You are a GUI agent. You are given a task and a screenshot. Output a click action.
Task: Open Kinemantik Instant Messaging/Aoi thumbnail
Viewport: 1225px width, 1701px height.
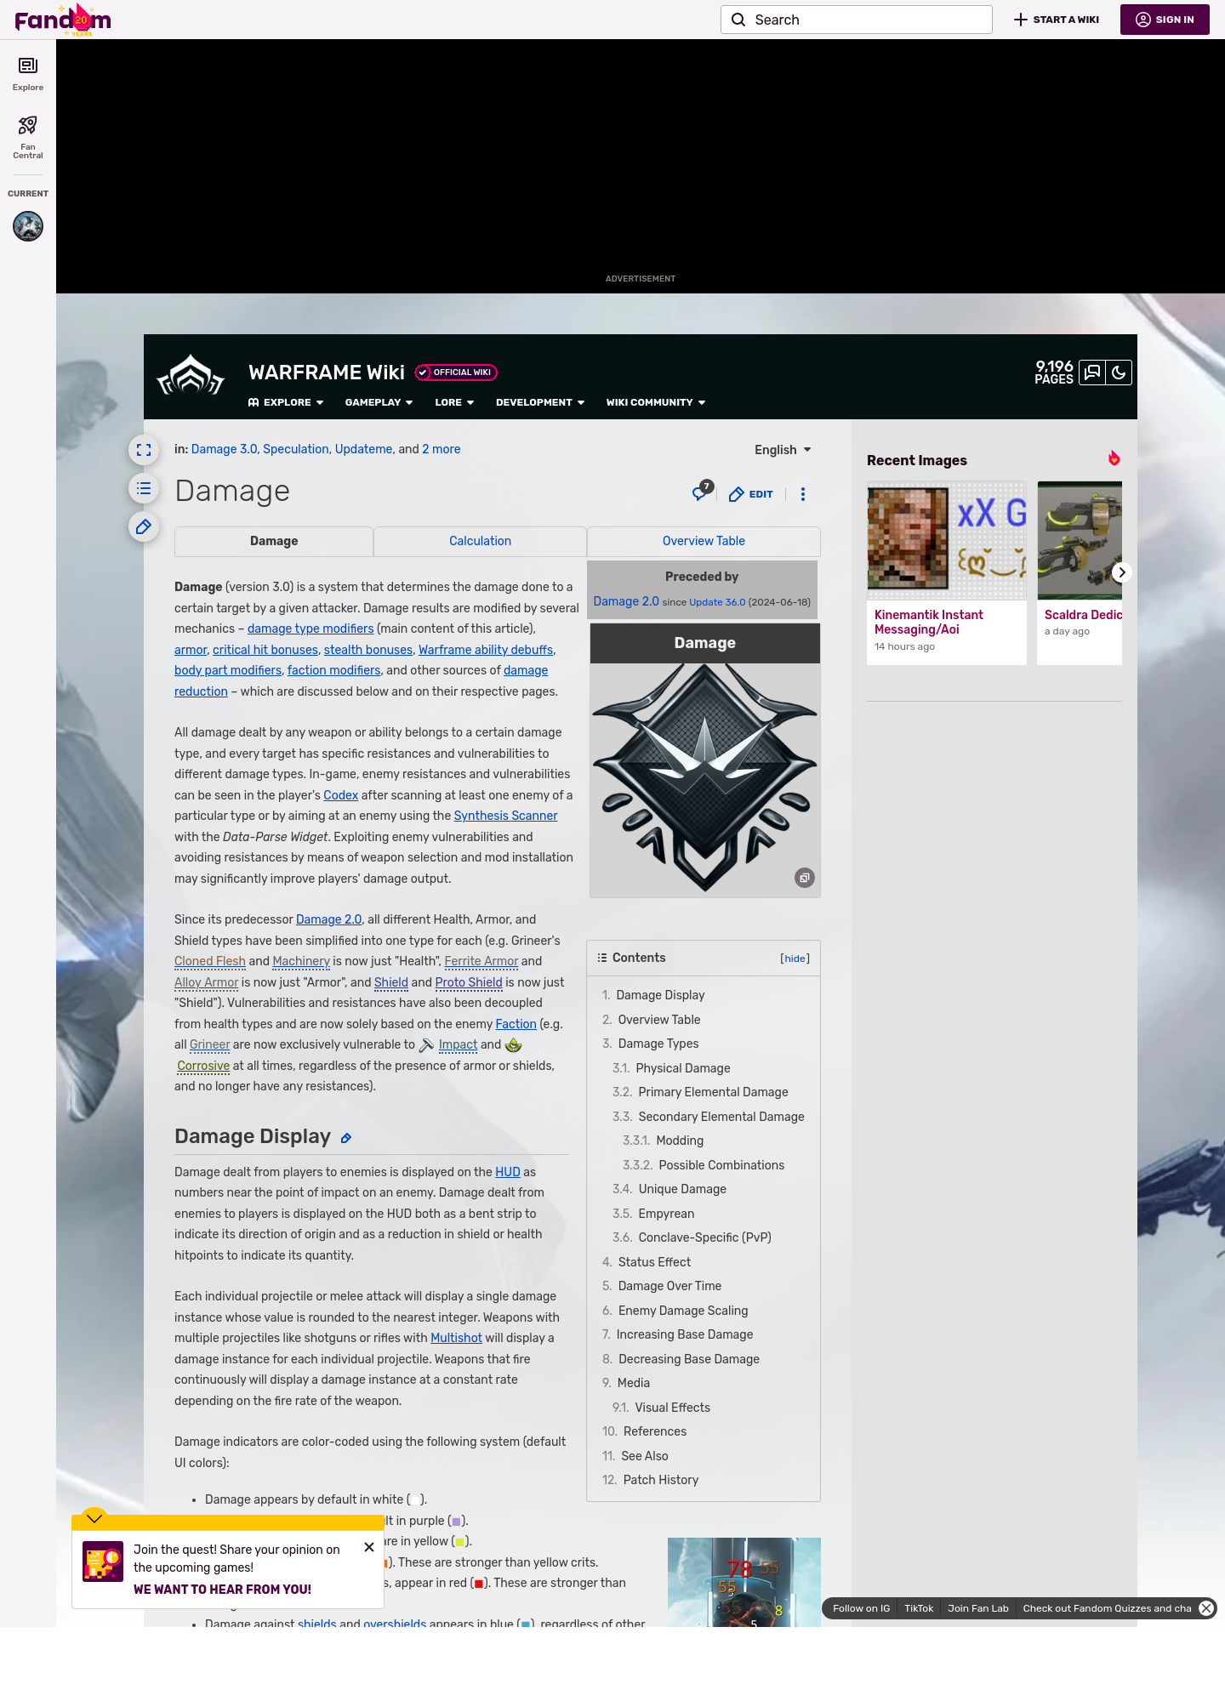[947, 541]
